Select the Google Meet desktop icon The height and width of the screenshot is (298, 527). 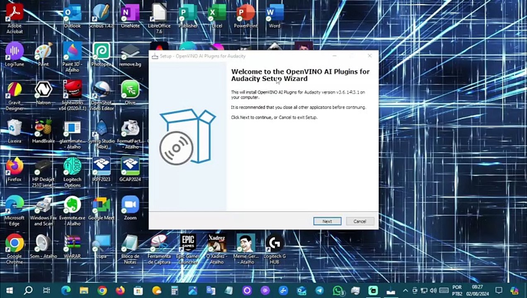click(x=101, y=208)
